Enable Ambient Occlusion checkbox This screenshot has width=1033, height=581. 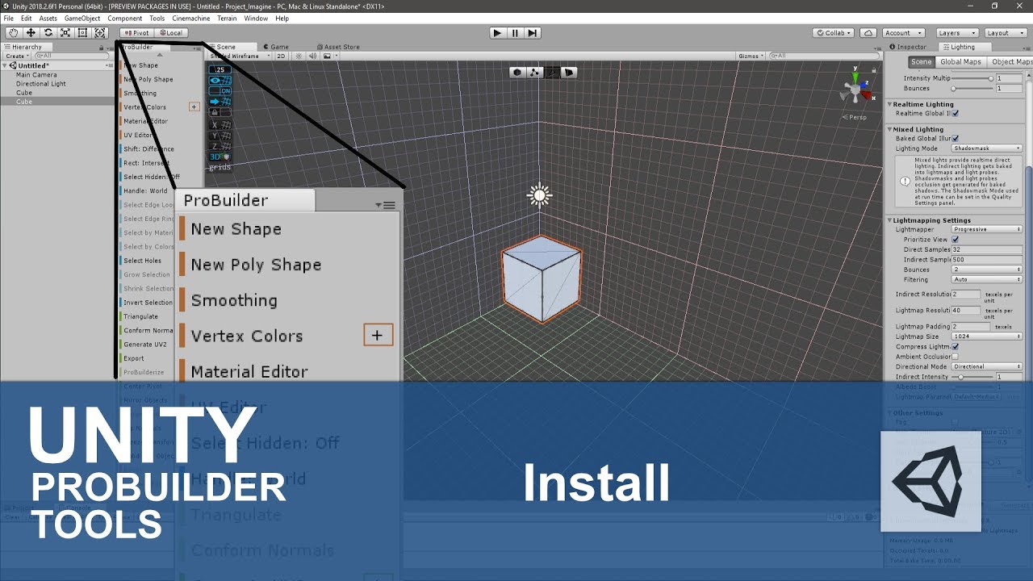(956, 356)
